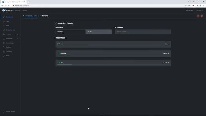Click the Resources heading

tap(60, 38)
